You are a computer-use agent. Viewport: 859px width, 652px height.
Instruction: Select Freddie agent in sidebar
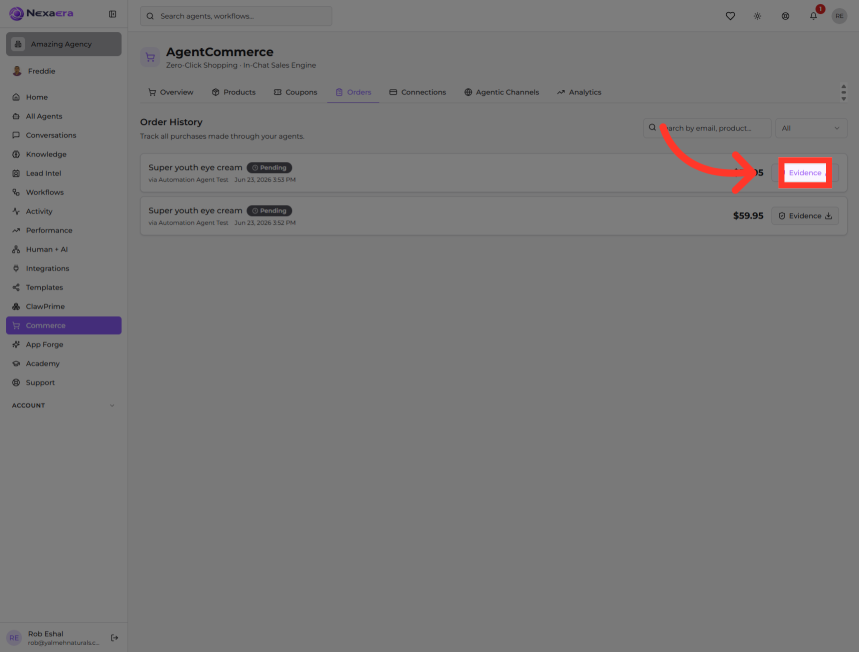coord(63,71)
